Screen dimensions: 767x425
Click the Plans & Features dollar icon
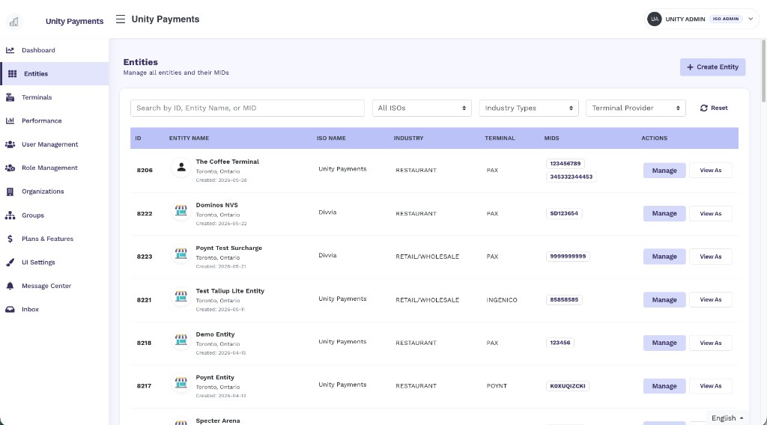coord(10,239)
